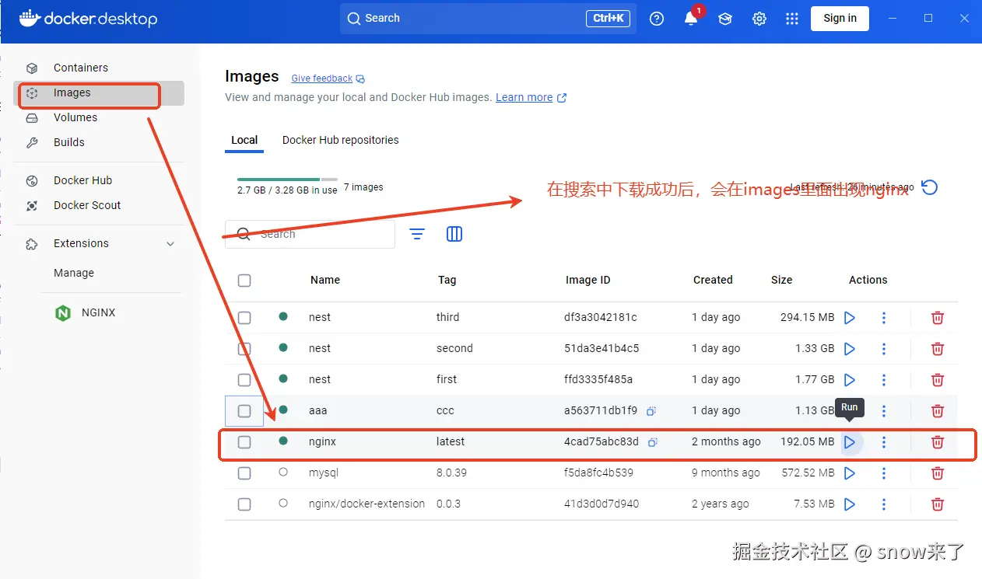The height and width of the screenshot is (579, 982).
Task: Check the nginx/docker-extension row checkbox
Action: point(244,504)
